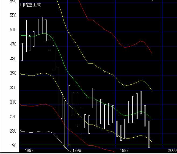Click the 550 price axis label
177x154 pixels.
pyautogui.click(x=13, y=16)
